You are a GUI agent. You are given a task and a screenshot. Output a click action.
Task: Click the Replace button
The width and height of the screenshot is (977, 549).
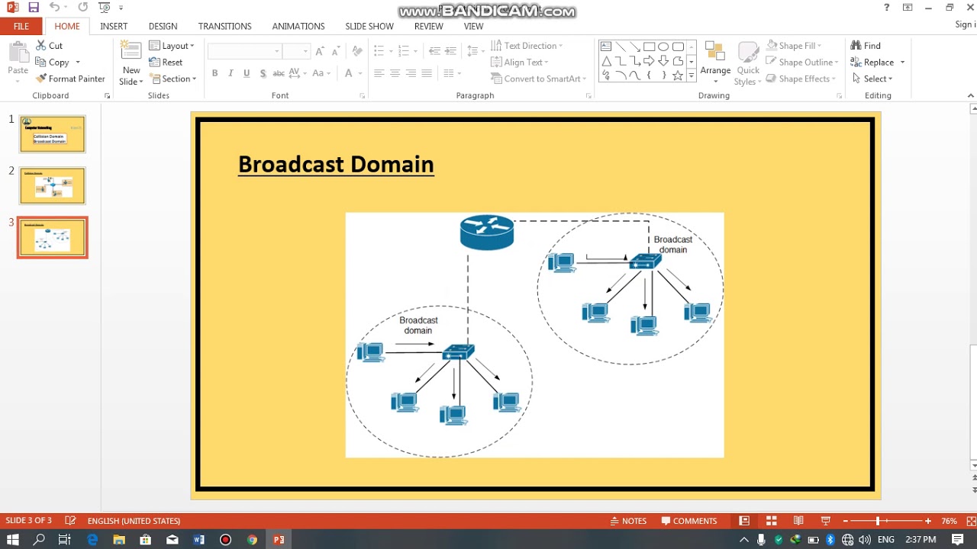872,63
